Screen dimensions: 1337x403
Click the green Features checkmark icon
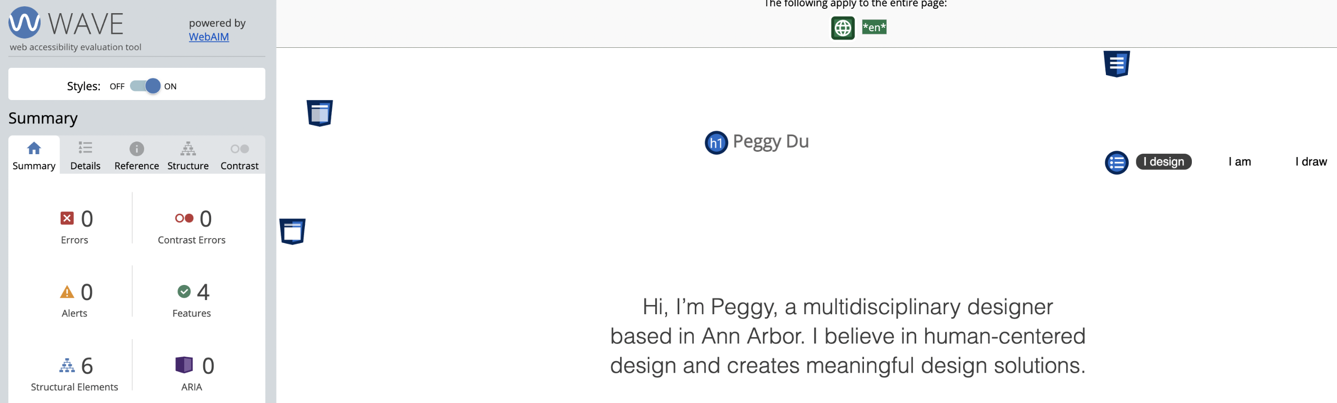click(x=184, y=292)
